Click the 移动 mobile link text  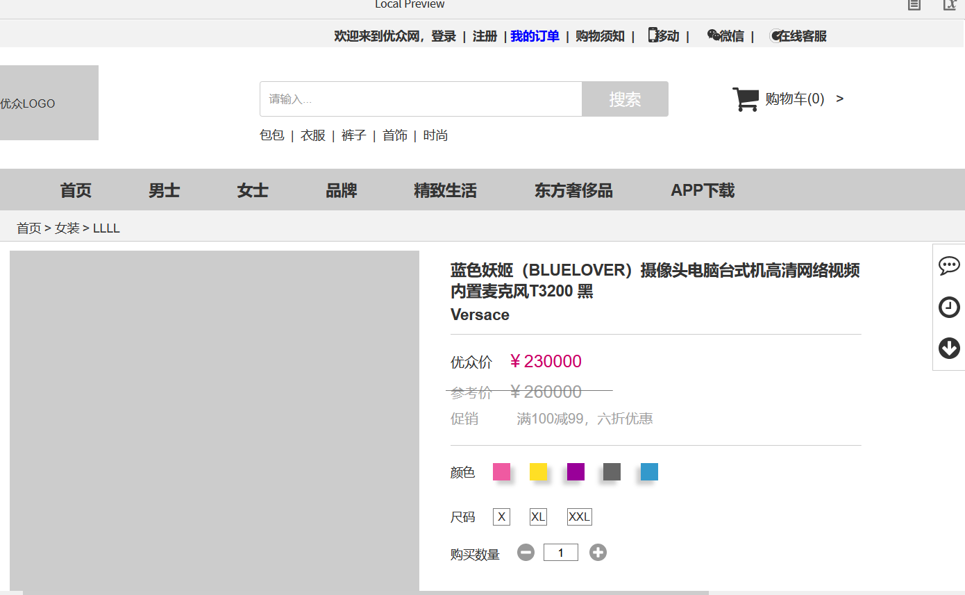point(668,36)
